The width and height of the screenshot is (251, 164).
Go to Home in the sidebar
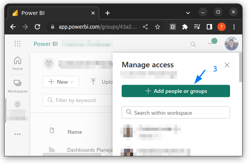17,63
